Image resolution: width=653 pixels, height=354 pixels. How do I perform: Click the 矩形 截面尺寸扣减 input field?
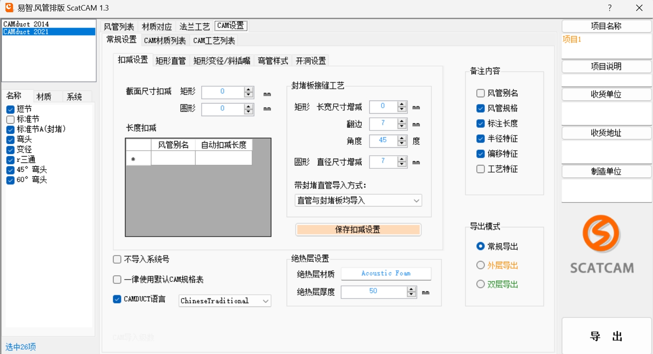coord(223,92)
